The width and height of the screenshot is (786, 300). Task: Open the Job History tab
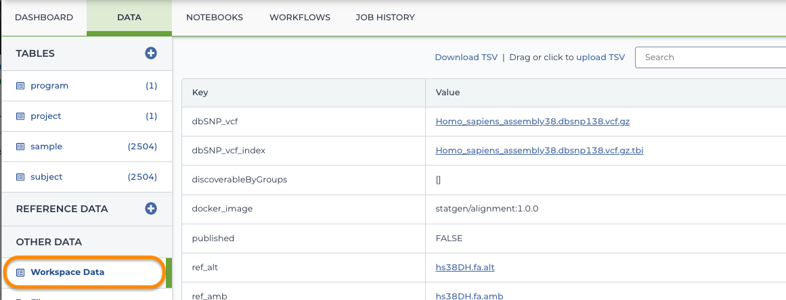pyautogui.click(x=385, y=18)
